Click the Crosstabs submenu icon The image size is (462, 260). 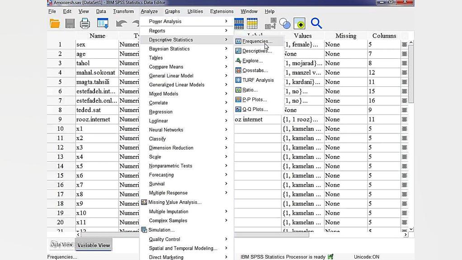238,71
